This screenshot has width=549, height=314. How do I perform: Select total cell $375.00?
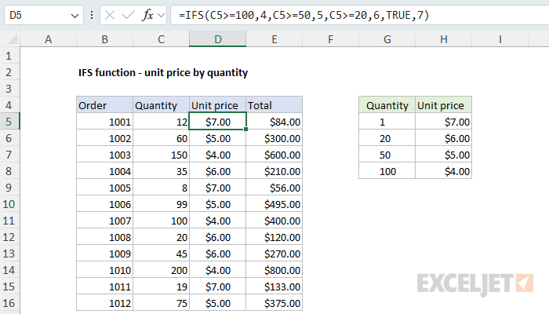(x=274, y=303)
